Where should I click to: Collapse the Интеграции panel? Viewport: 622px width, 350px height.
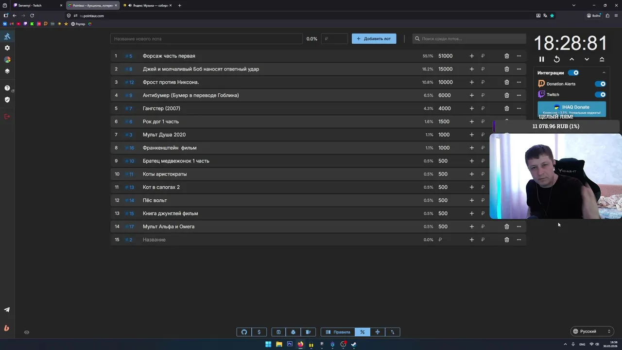[x=604, y=73]
